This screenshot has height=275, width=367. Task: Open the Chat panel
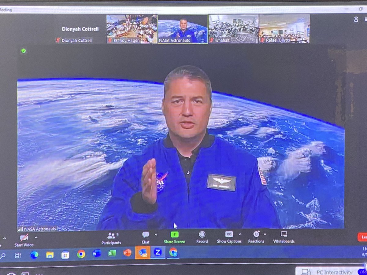(x=146, y=238)
